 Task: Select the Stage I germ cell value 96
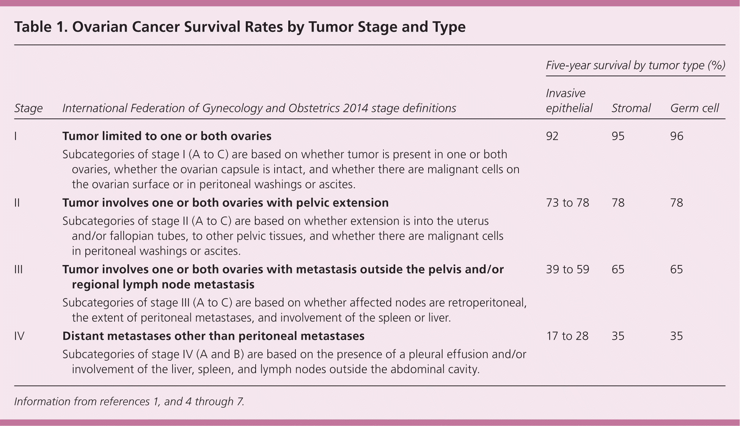point(677,136)
